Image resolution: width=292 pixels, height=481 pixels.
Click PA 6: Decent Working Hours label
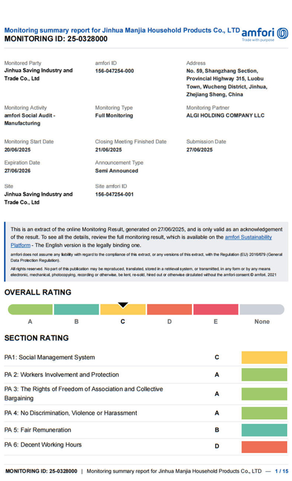pyautogui.click(x=43, y=445)
